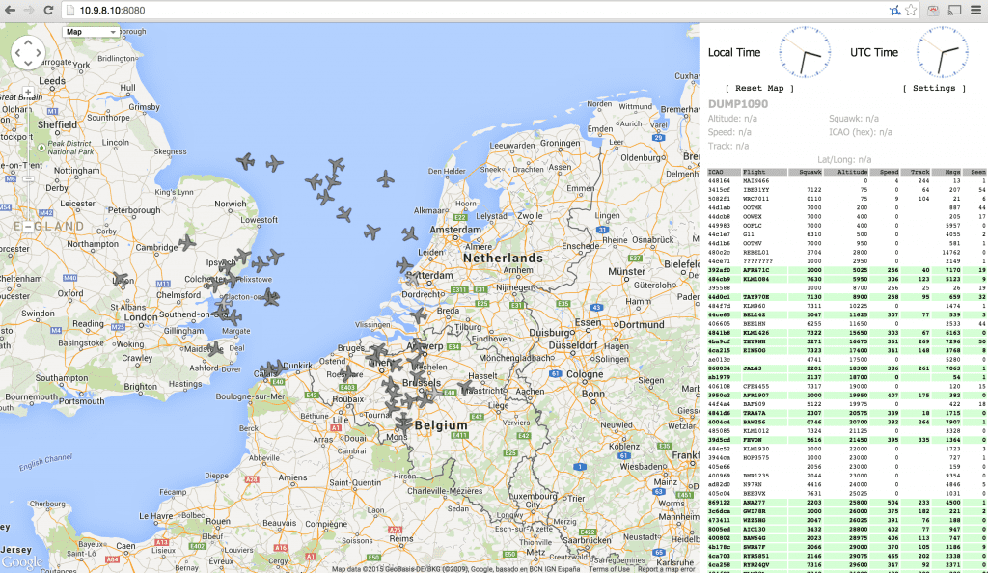The image size is (988, 573).
Task: Bookmark this page with the star icon
Action: (911, 10)
